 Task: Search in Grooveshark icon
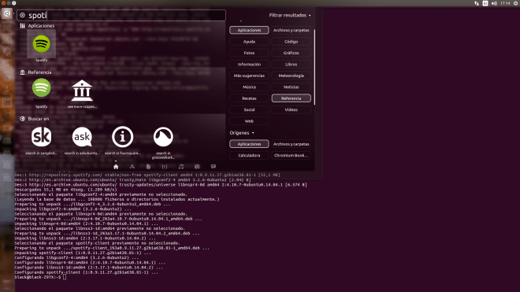[163, 136]
